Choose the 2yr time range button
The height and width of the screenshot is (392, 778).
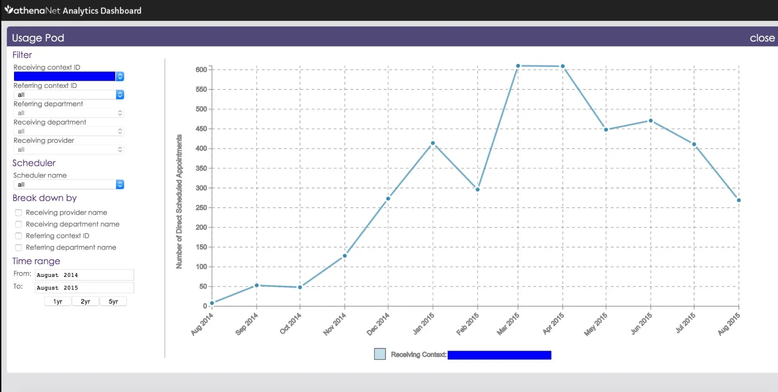point(85,301)
